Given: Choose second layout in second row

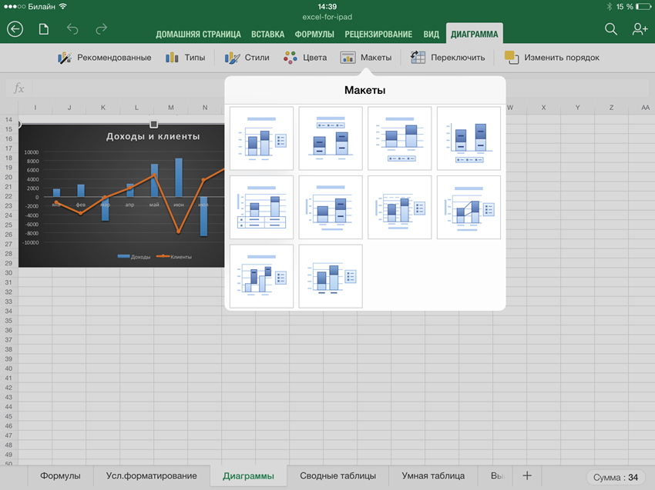Looking at the screenshot, I should click(x=331, y=207).
